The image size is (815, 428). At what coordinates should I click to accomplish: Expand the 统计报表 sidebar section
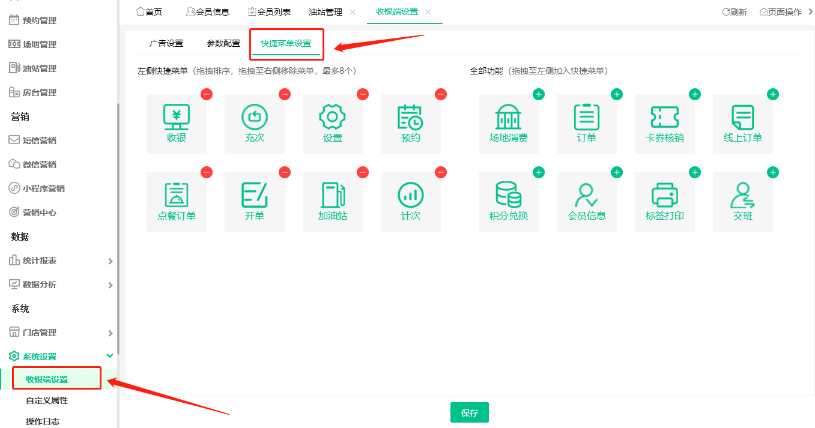pyautogui.click(x=58, y=261)
